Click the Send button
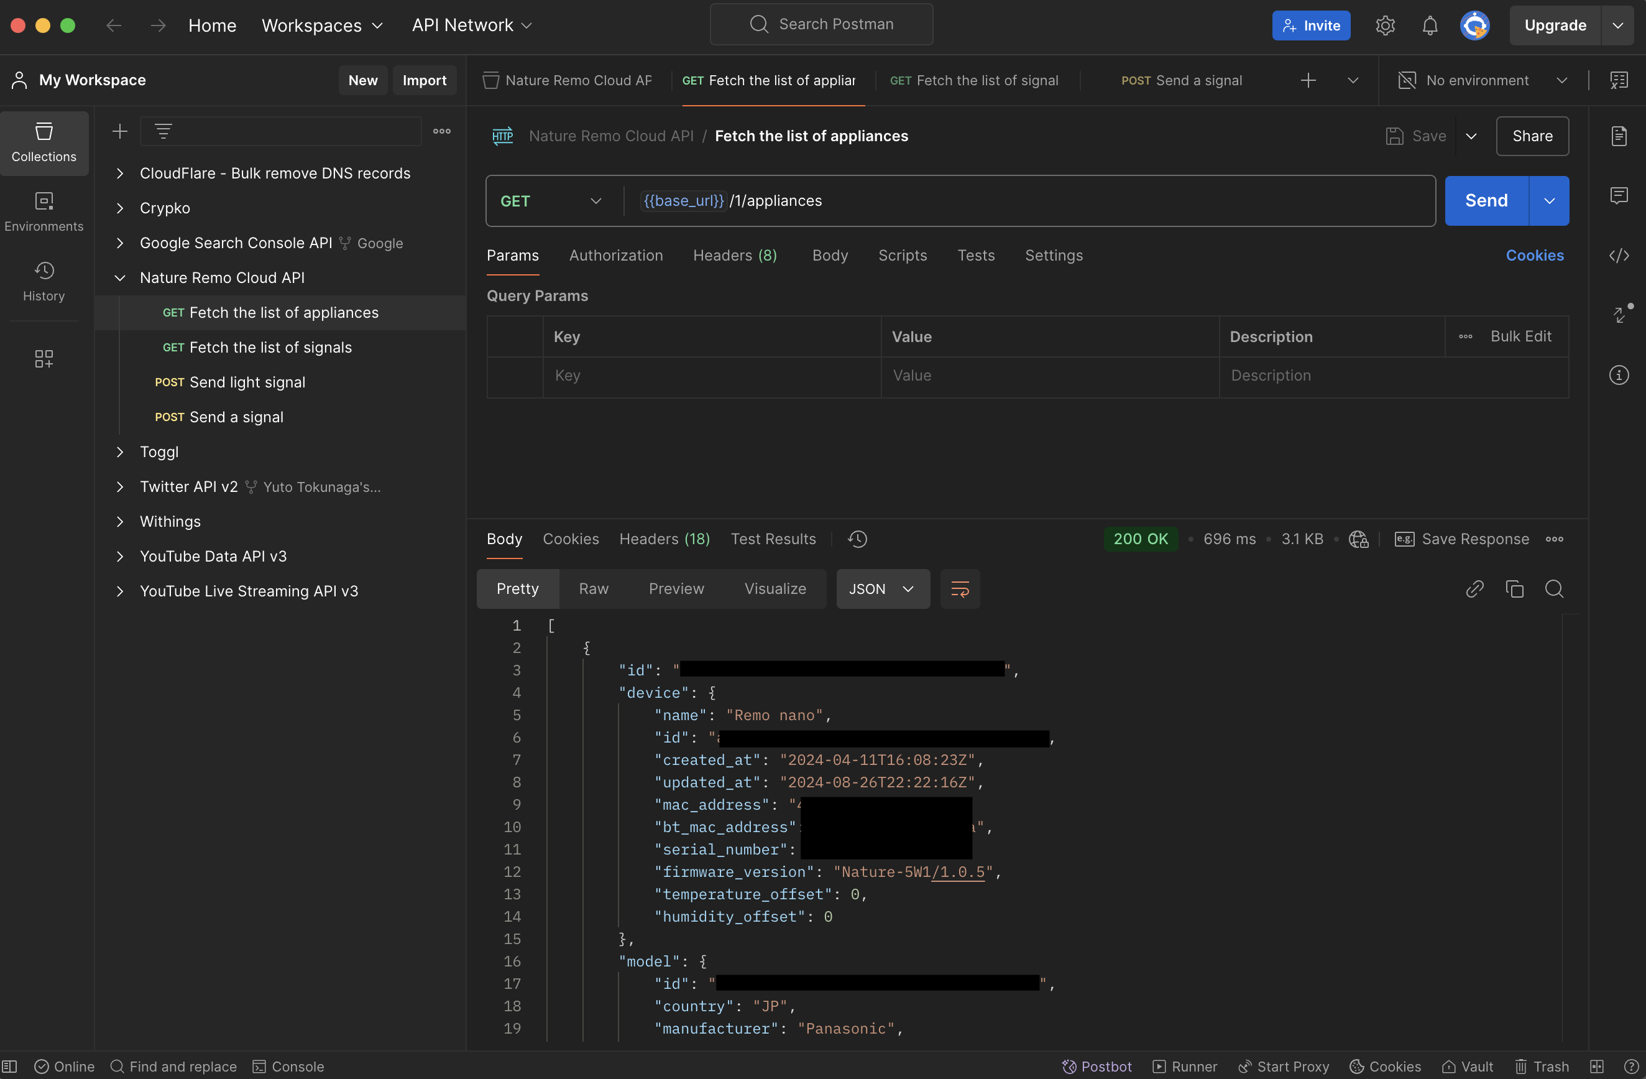 1486,201
